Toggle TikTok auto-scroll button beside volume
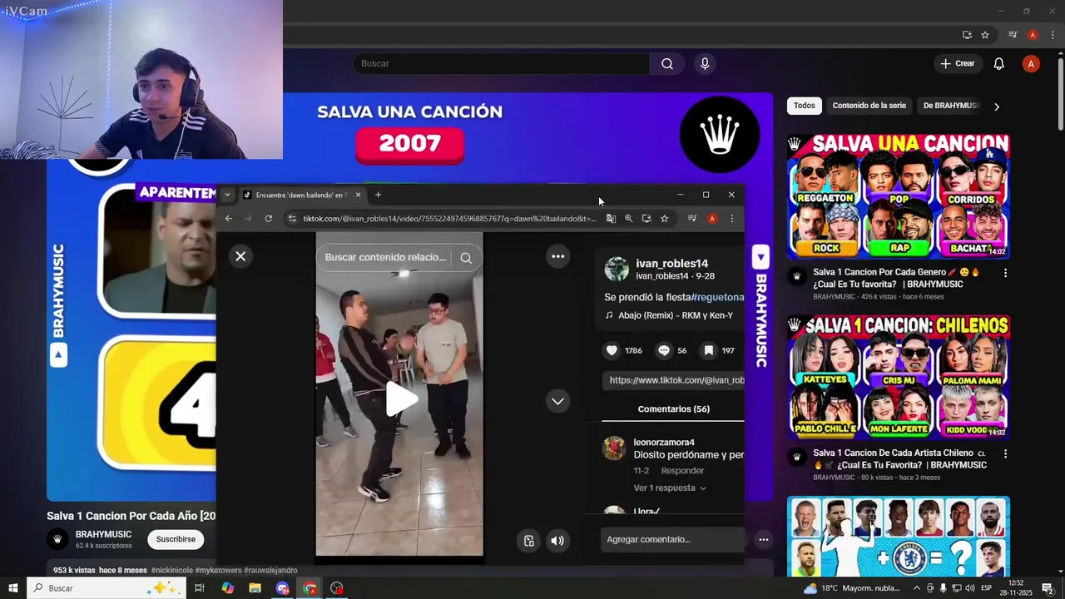This screenshot has width=1065, height=599. click(x=529, y=541)
